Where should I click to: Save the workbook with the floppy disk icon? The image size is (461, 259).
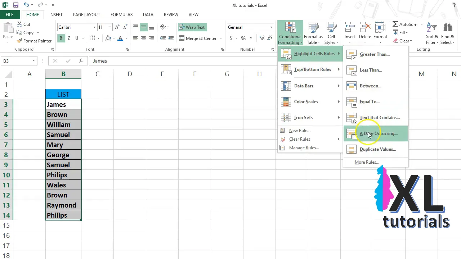click(x=15, y=5)
